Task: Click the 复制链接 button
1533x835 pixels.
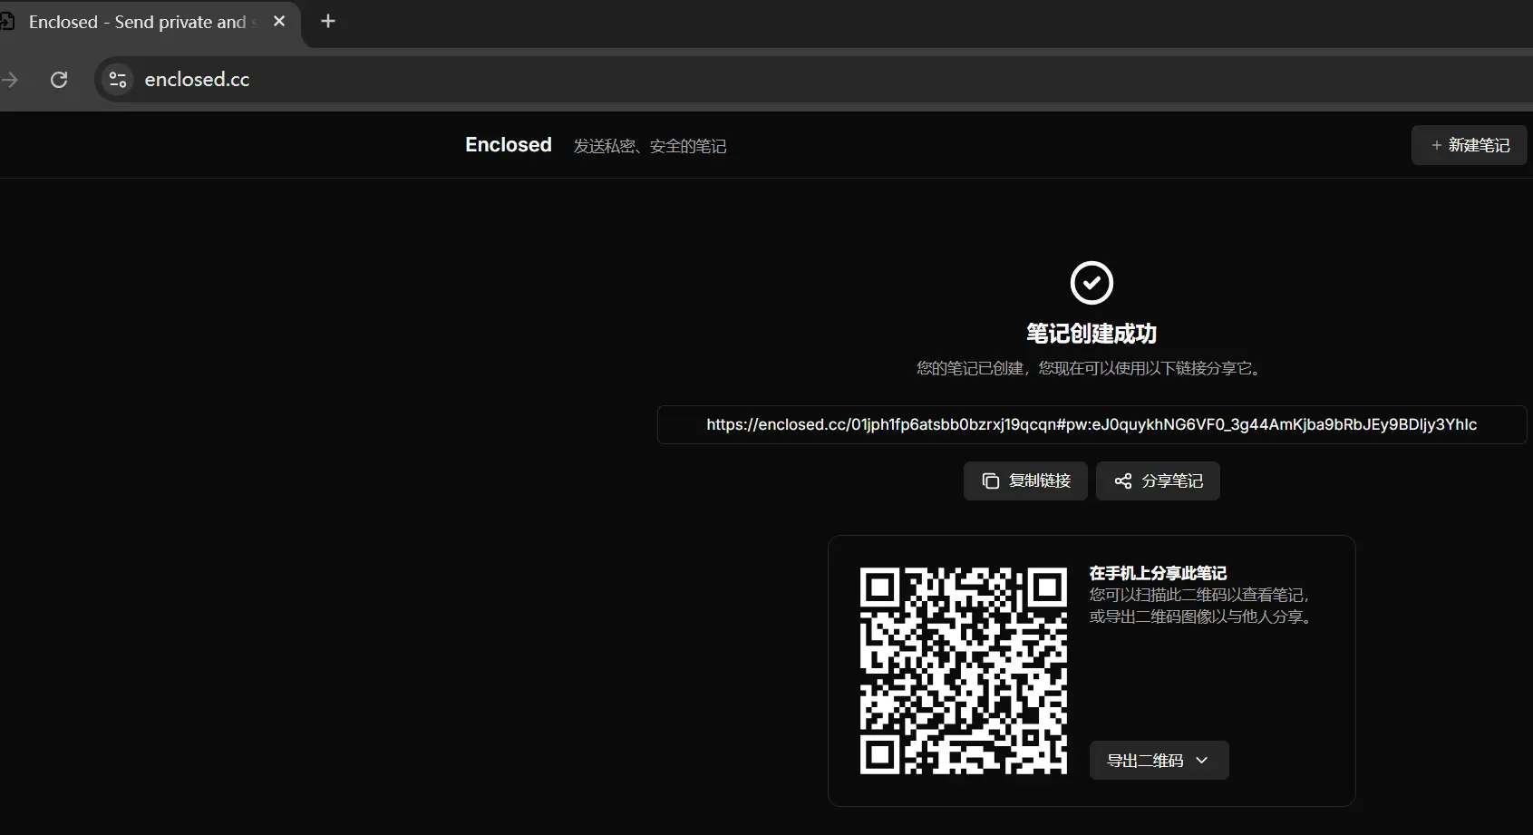Action: [1025, 481]
